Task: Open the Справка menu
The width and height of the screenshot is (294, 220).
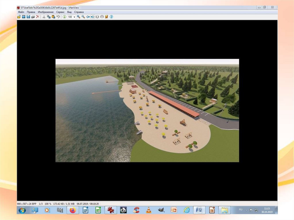Action: point(79,12)
